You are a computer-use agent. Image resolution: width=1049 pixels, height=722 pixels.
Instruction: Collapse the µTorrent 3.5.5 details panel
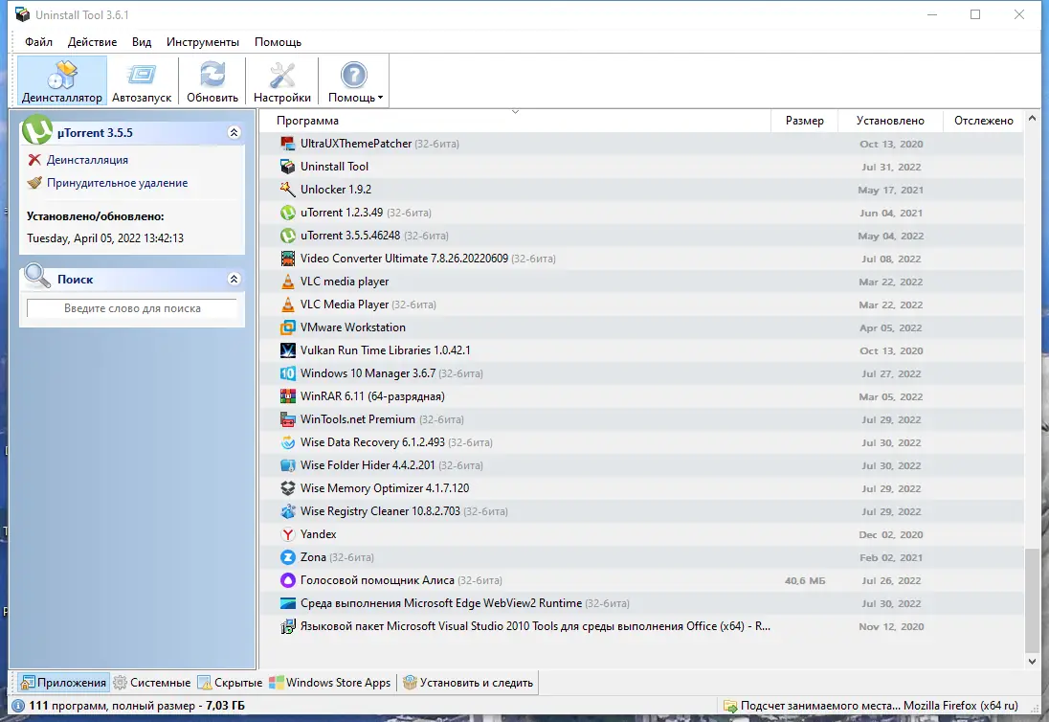[234, 132]
